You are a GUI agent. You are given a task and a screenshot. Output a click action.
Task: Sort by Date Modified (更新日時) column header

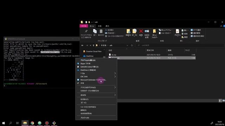pos(150,50)
